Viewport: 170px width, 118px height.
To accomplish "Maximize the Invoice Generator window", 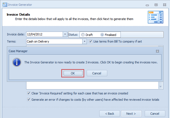I will (x=156, y=5).
